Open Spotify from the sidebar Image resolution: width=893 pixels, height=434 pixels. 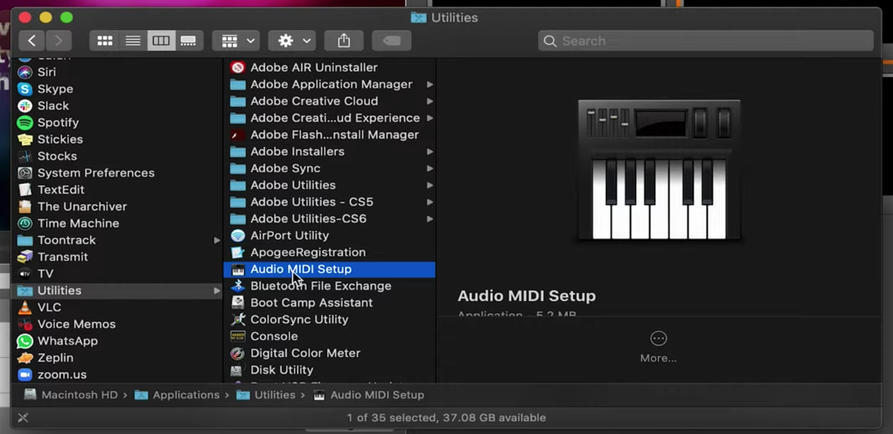coord(58,123)
